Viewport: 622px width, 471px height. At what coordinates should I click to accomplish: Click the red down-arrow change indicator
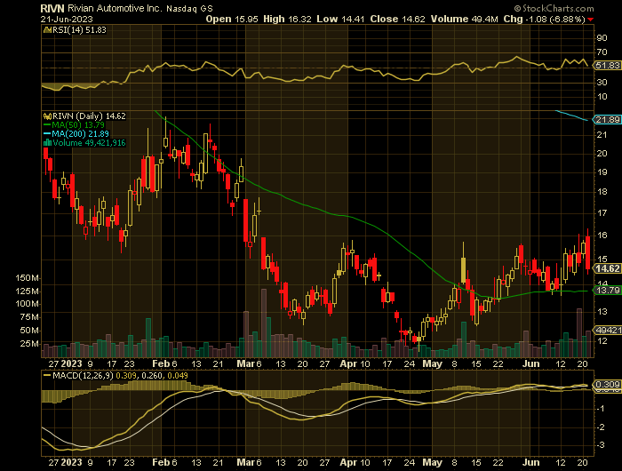(x=591, y=20)
